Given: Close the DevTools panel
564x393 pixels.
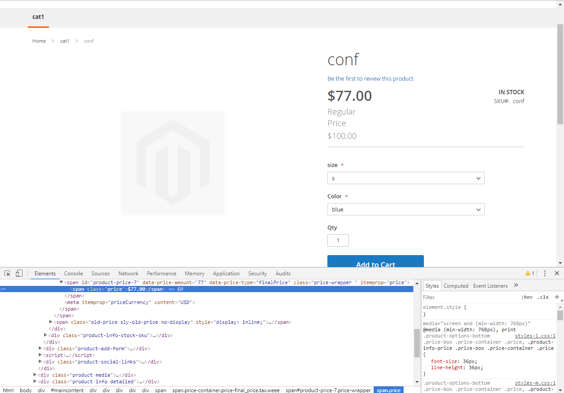Looking at the screenshot, I should pos(557,274).
